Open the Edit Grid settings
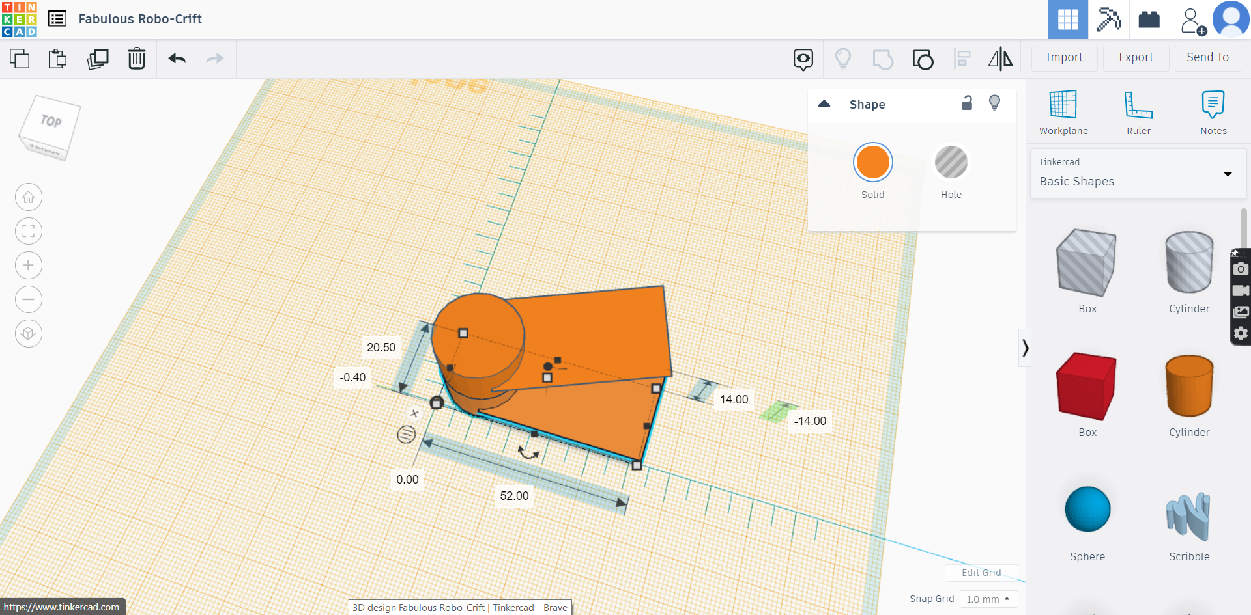This screenshot has height=615, width=1251. (x=981, y=573)
